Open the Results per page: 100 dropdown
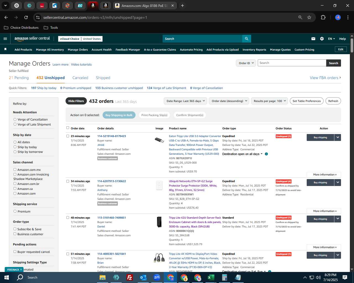Screen dimensions: 354x283 click(x=269, y=101)
